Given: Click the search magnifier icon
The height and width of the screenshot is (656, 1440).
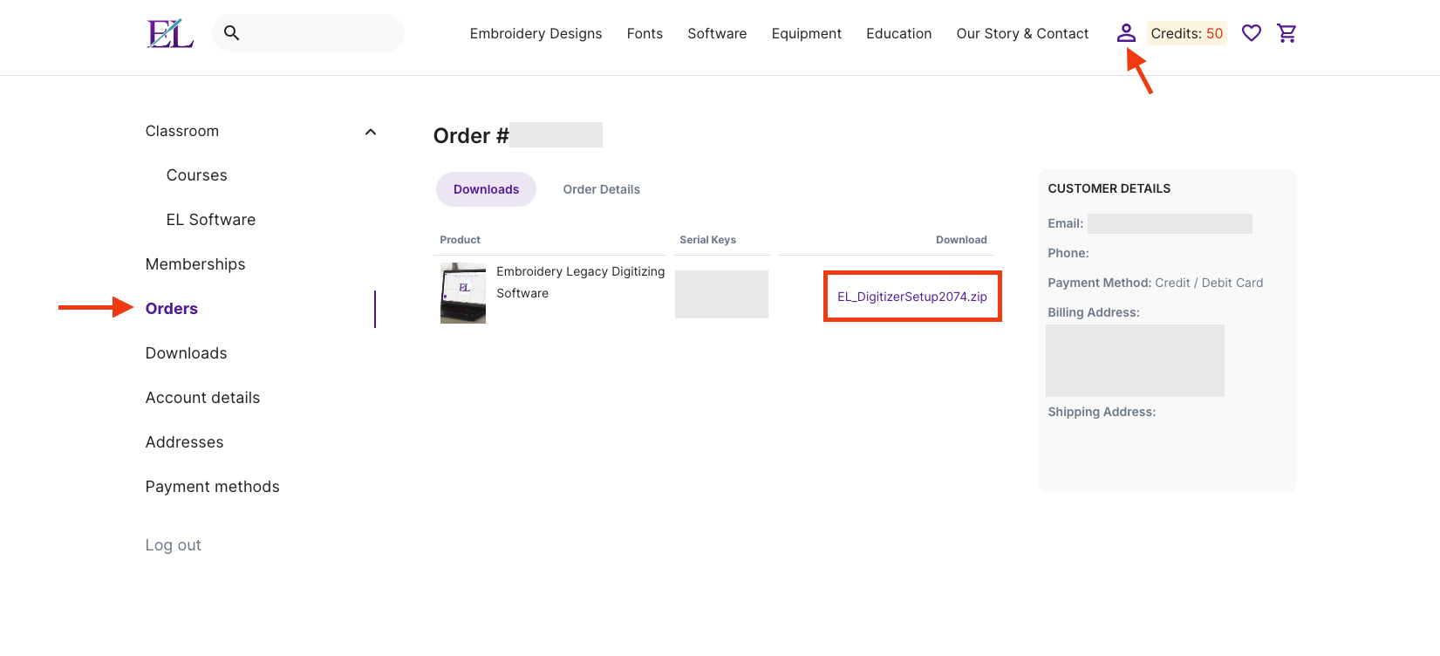Looking at the screenshot, I should tap(231, 33).
